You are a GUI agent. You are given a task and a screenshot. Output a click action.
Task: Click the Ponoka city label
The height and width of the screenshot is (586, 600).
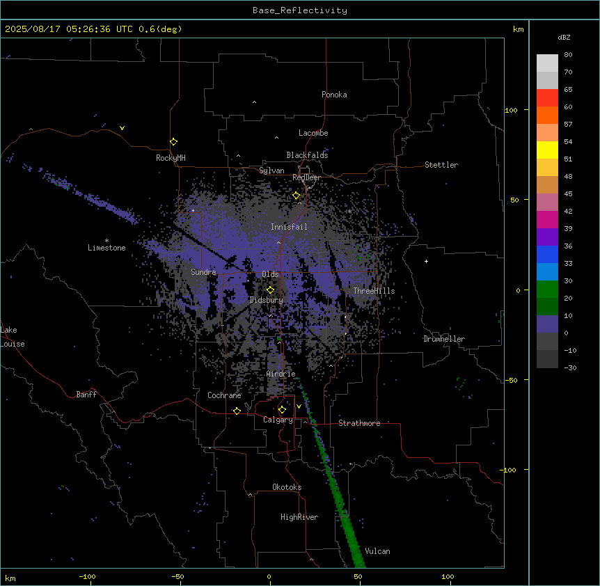pos(334,95)
